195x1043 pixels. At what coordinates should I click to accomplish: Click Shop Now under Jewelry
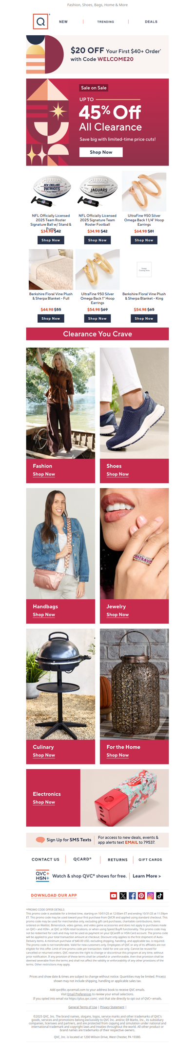pos(117,615)
